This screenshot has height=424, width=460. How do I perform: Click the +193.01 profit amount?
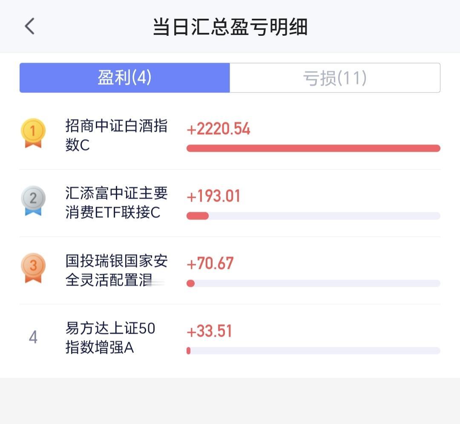213,196
